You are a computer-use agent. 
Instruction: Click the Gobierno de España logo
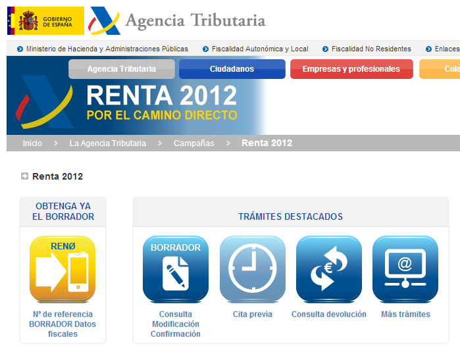[45, 21]
